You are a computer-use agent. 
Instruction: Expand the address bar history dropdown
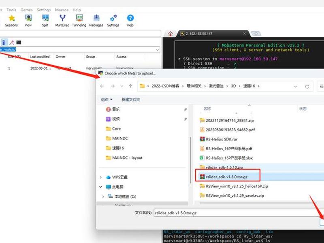point(296,86)
